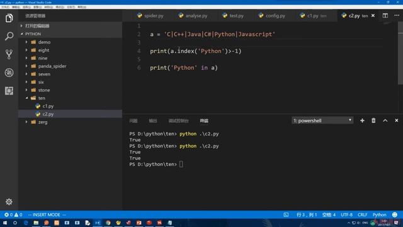Expand the seven folder
This screenshot has height=227, width=403.
26,74
